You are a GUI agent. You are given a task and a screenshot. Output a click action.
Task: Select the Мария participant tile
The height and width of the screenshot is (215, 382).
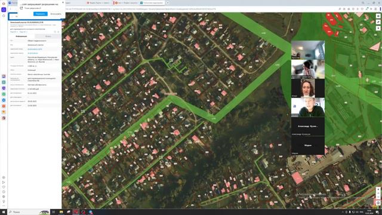point(308,145)
